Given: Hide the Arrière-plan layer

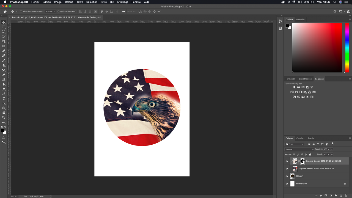Looking at the screenshot, I should pyautogui.click(x=287, y=184).
